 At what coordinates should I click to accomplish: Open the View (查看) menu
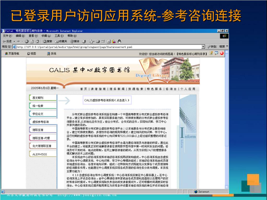(x=33, y=36)
